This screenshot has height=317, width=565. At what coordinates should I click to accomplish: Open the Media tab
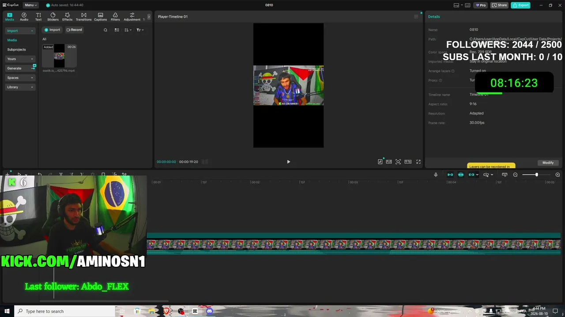click(x=9, y=17)
